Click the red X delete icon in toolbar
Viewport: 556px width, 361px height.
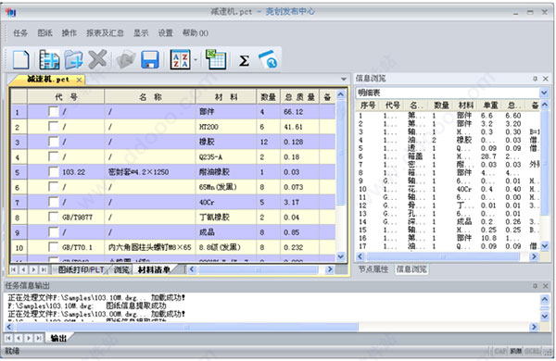(97, 59)
